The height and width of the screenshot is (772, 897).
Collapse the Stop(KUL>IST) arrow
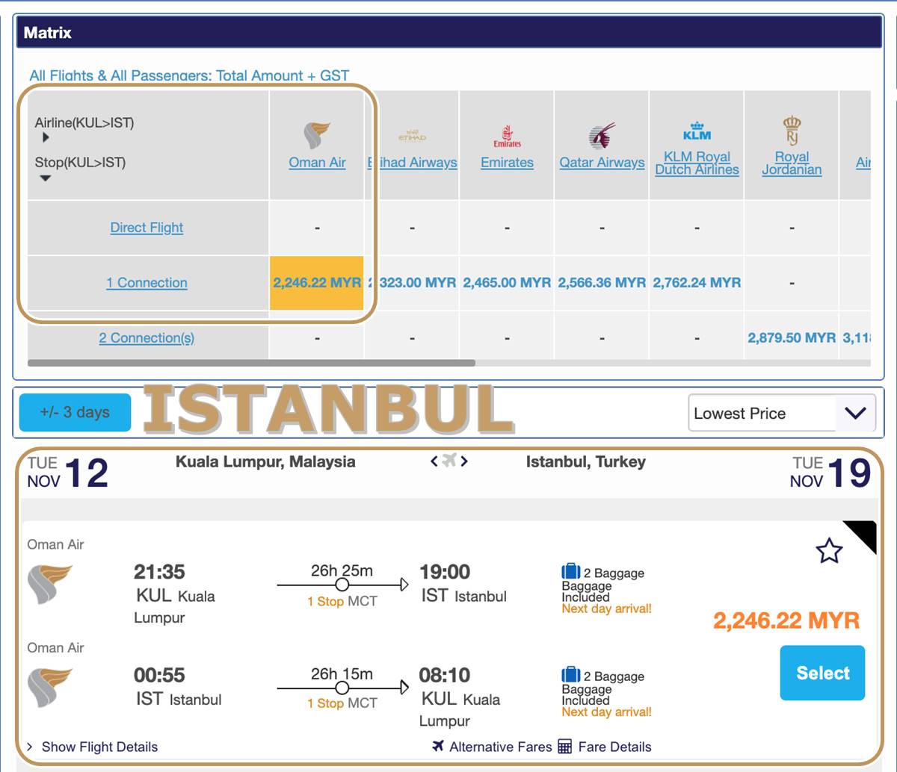46,178
